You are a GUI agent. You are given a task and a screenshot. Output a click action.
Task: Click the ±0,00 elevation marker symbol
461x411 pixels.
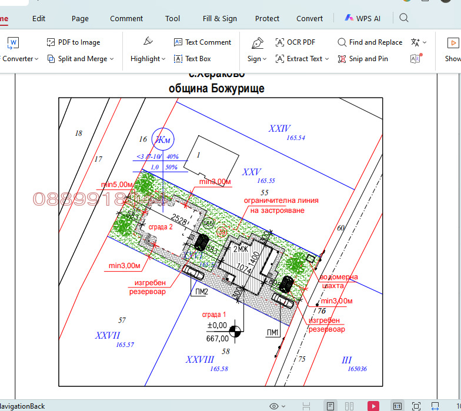tap(235, 332)
